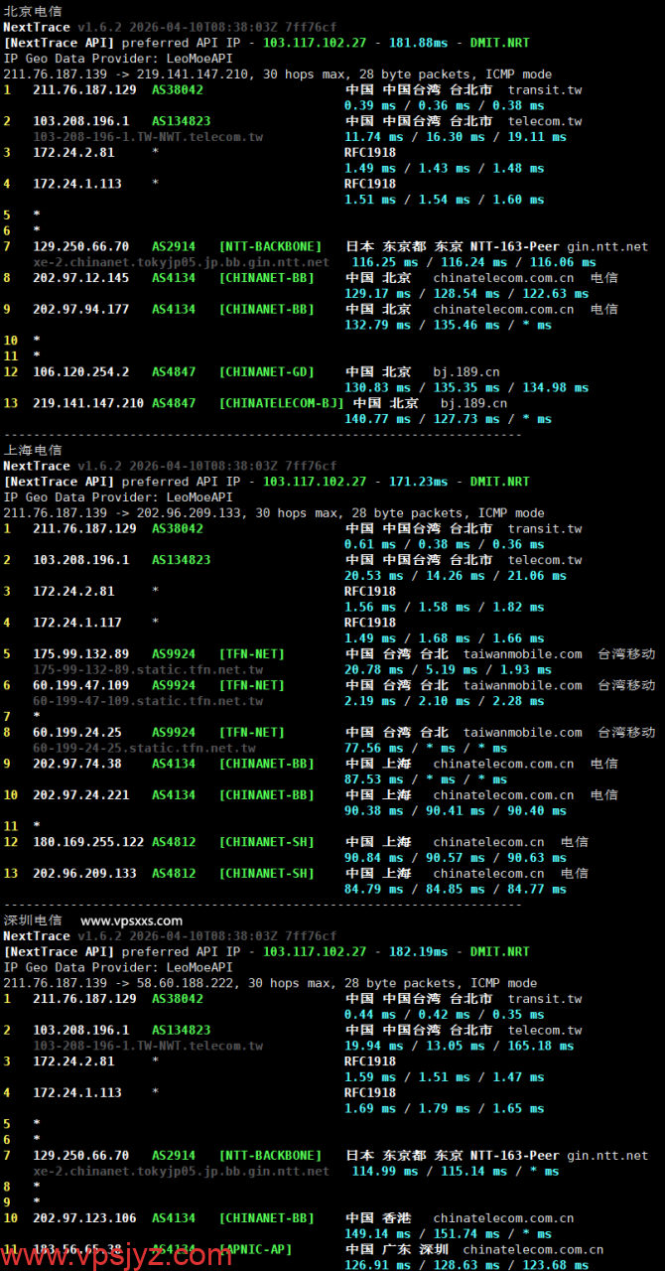The image size is (665, 1271).
Task: Click hostname 60-199-24-25.static.tfn.net.tw
Action: (144, 748)
